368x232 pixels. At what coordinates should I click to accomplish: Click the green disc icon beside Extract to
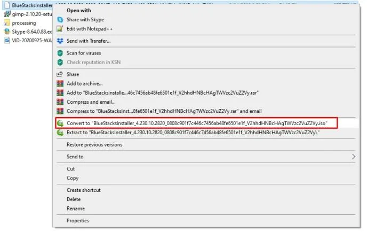click(x=60, y=133)
